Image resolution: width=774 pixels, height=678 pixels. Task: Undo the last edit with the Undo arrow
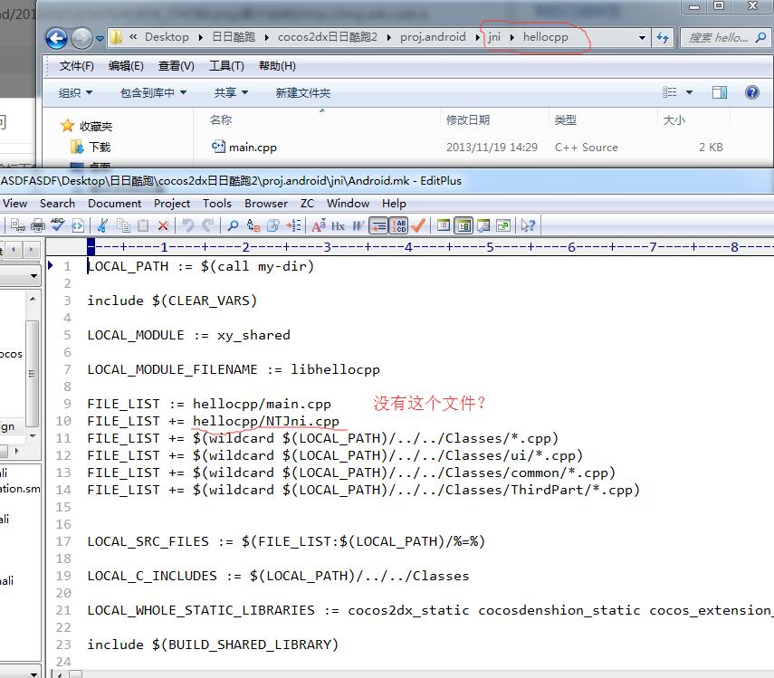(x=187, y=225)
